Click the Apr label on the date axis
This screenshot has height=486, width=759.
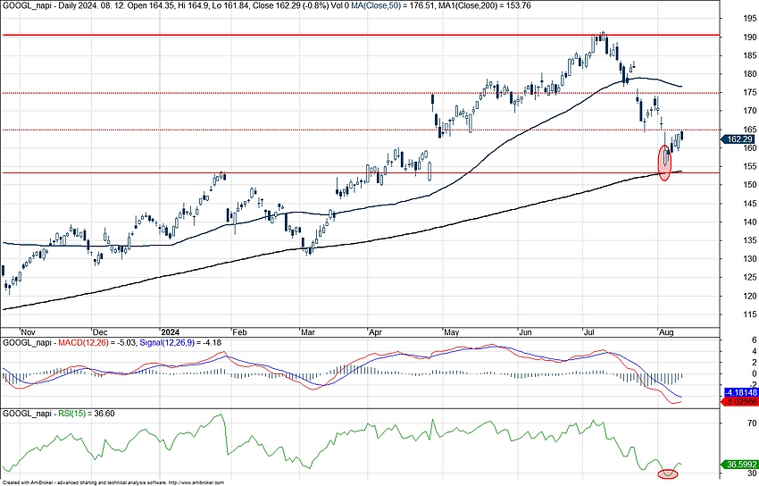coord(376,332)
